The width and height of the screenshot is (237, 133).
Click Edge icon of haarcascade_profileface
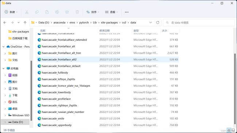tap(39, 99)
